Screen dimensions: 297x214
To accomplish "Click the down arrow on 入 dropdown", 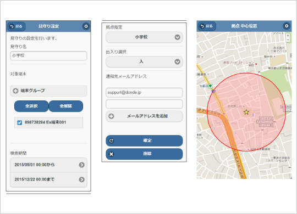I will pyautogui.click(x=177, y=61).
